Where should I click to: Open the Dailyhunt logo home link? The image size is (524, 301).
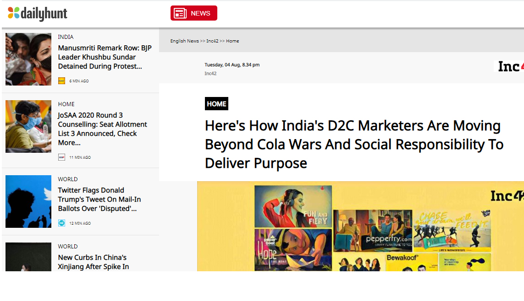pyautogui.click(x=38, y=13)
